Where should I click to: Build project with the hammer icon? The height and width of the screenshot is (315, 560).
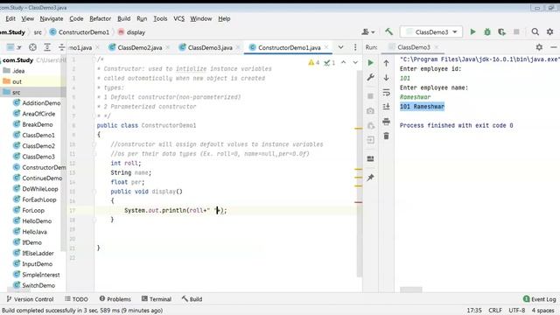pos(388,32)
